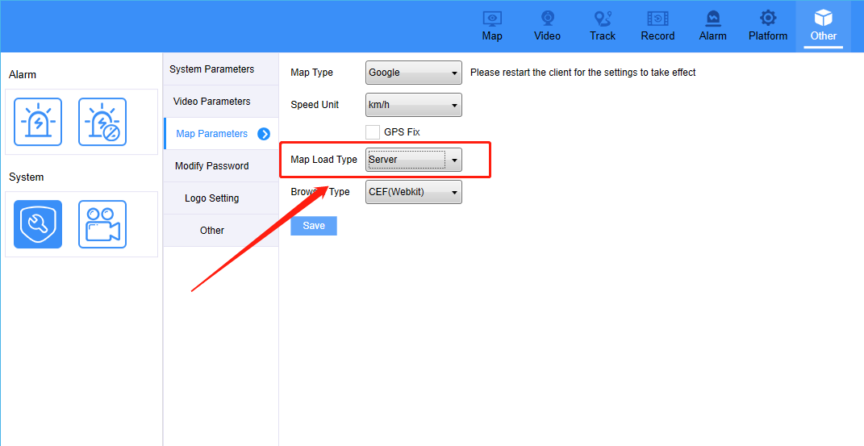Open the Browser Type dropdown showing CEF(Webkit)
This screenshot has height=446, width=864.
[x=414, y=192]
